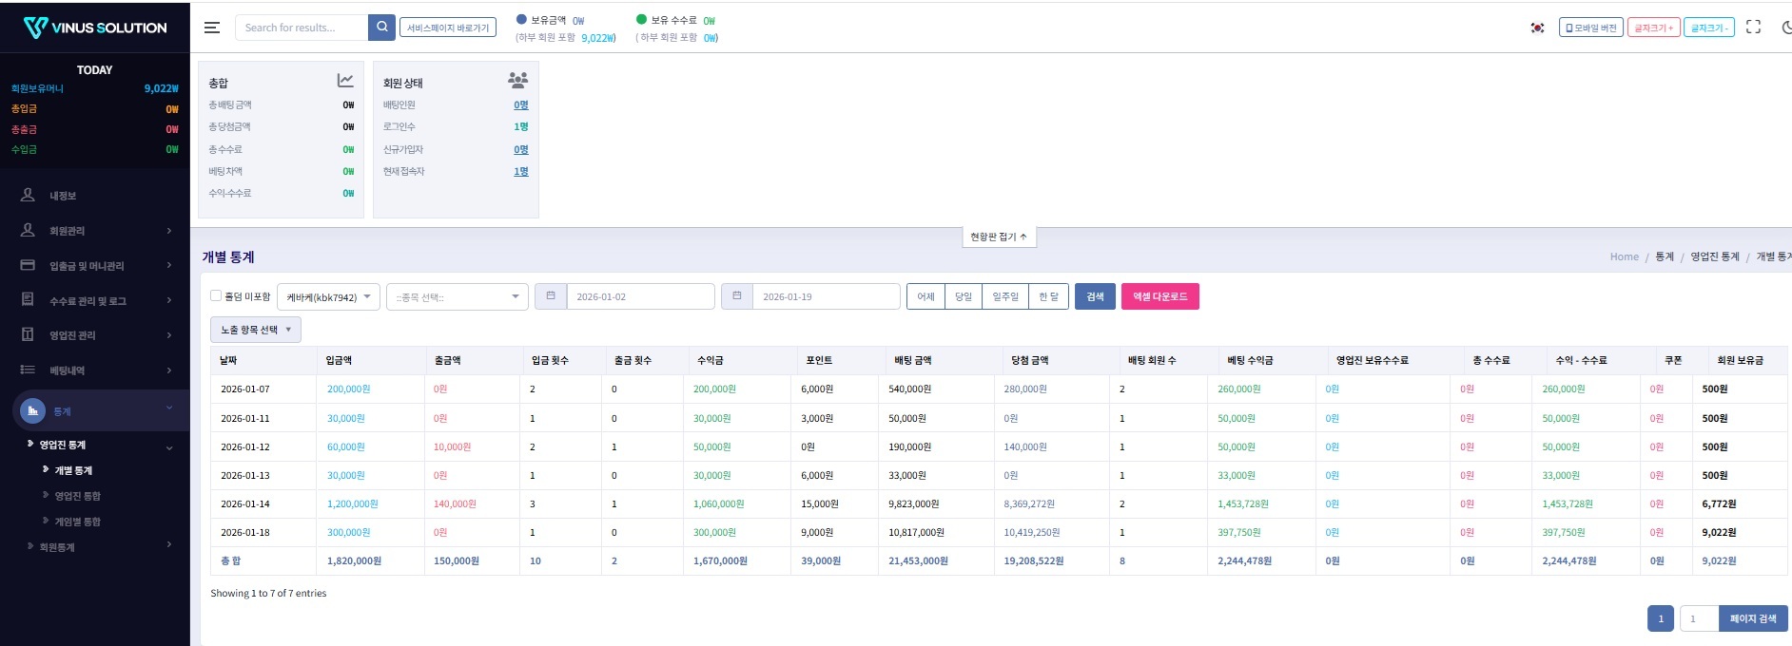
Task: Expand 회원관리 in the sidebar
Action: pos(95,231)
